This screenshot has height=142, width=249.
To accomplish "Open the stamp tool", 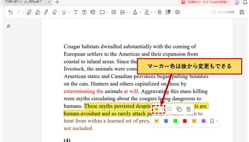I will coord(135,12).
